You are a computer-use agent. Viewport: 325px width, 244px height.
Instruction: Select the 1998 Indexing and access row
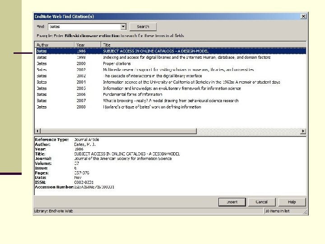[x=170, y=57]
